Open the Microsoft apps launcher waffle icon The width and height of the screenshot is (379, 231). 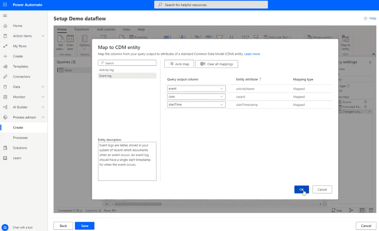tap(5, 4)
